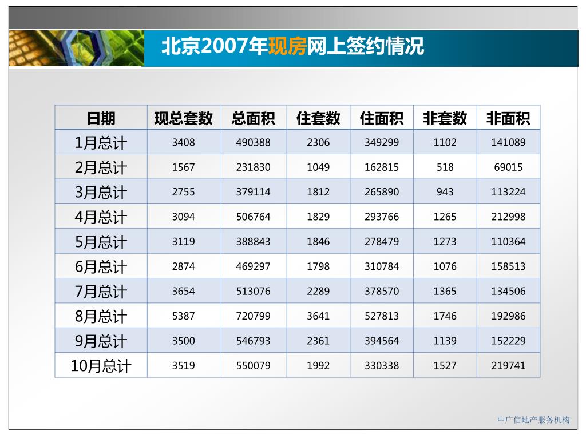
Task: Click the 4月总计 row label
Action: coord(101,217)
